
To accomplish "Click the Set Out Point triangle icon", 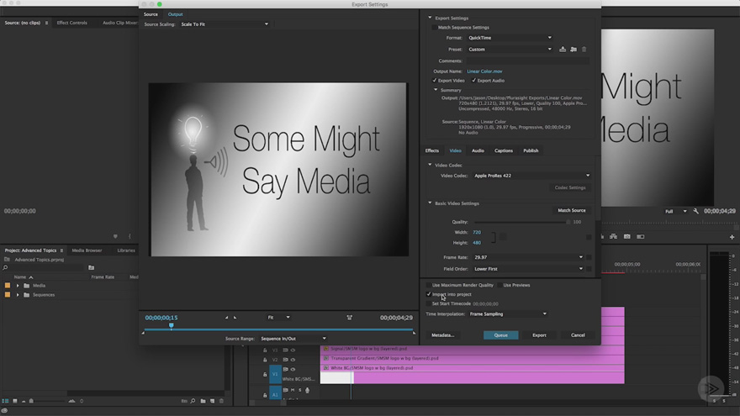I will click(235, 318).
